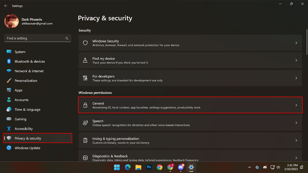Select the Personalization paintbrush icon
The image size is (308, 173).
[x=9, y=81]
